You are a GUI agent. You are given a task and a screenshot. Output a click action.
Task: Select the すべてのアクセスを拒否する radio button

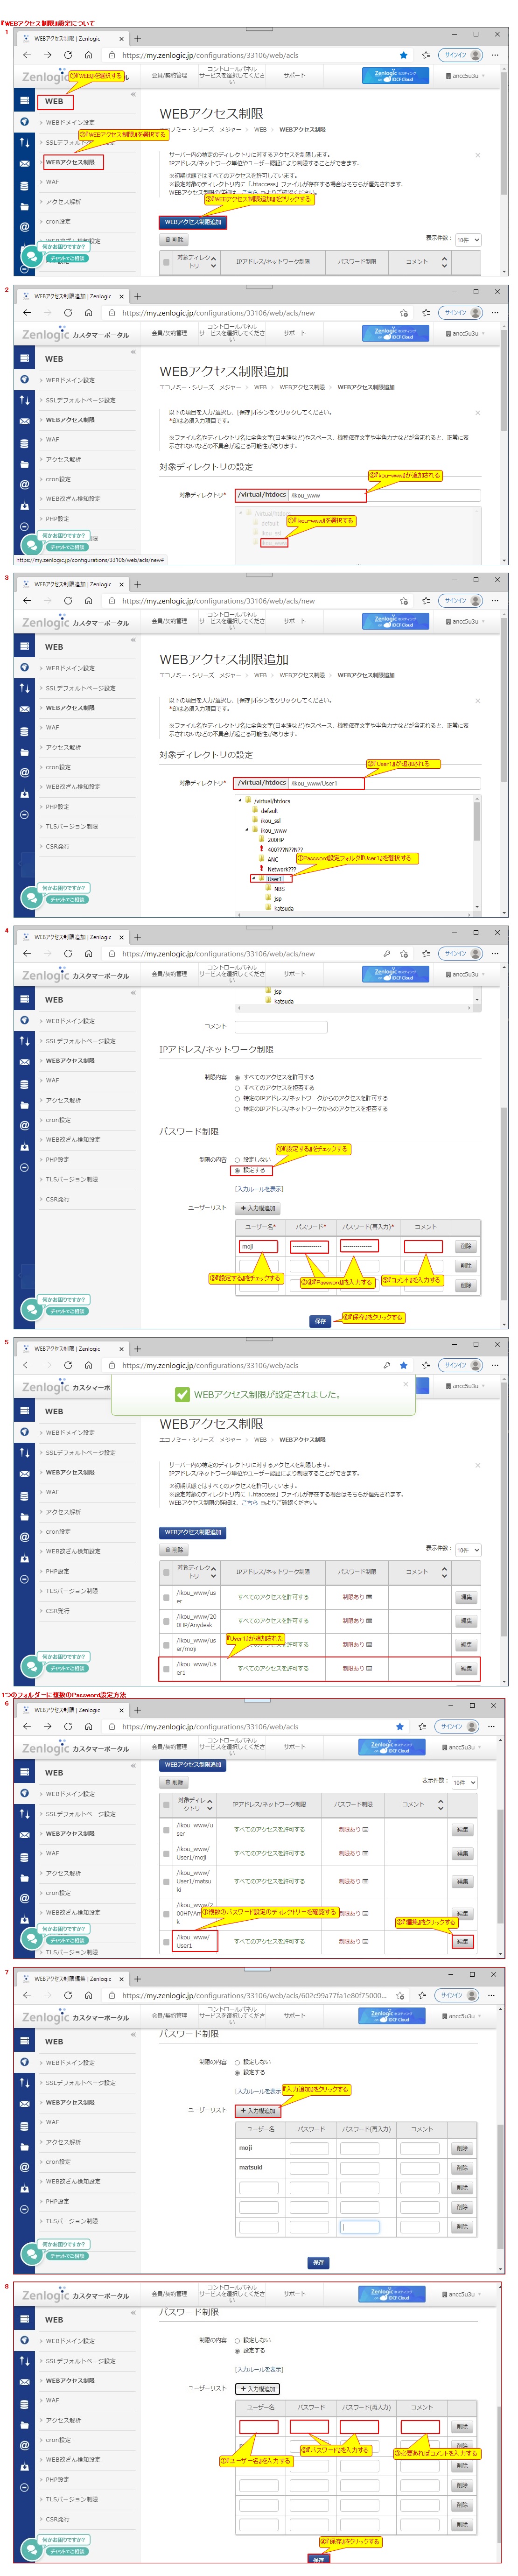click(x=237, y=1087)
